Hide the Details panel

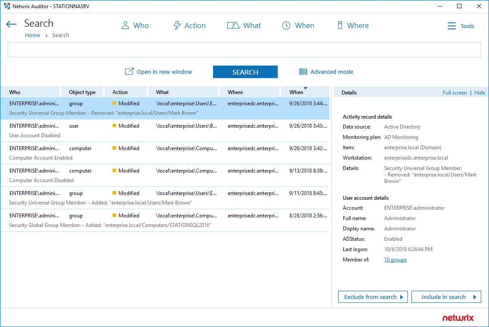click(480, 93)
